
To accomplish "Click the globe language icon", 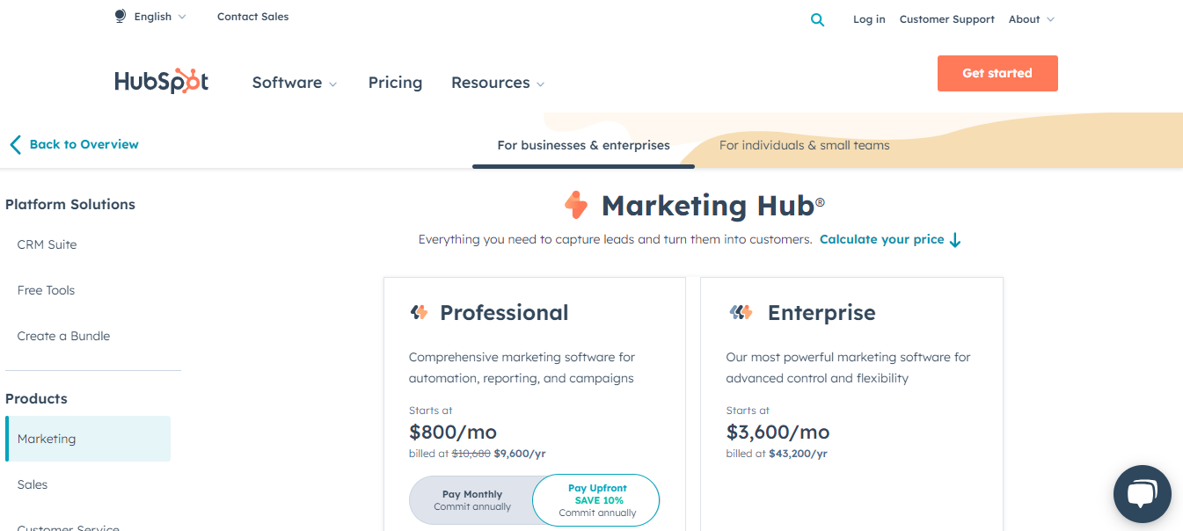I will (120, 17).
